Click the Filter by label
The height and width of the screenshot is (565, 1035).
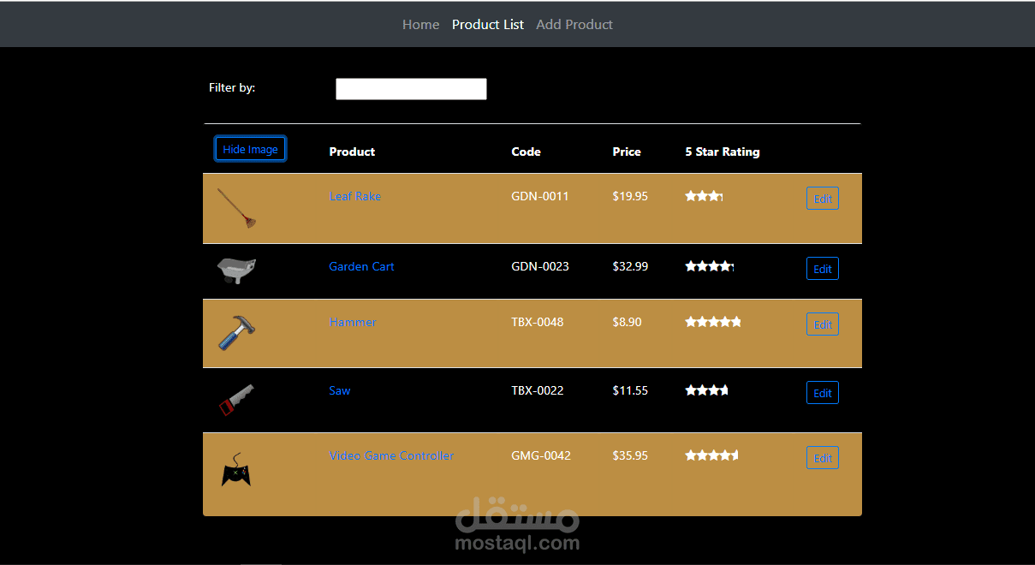tap(232, 87)
